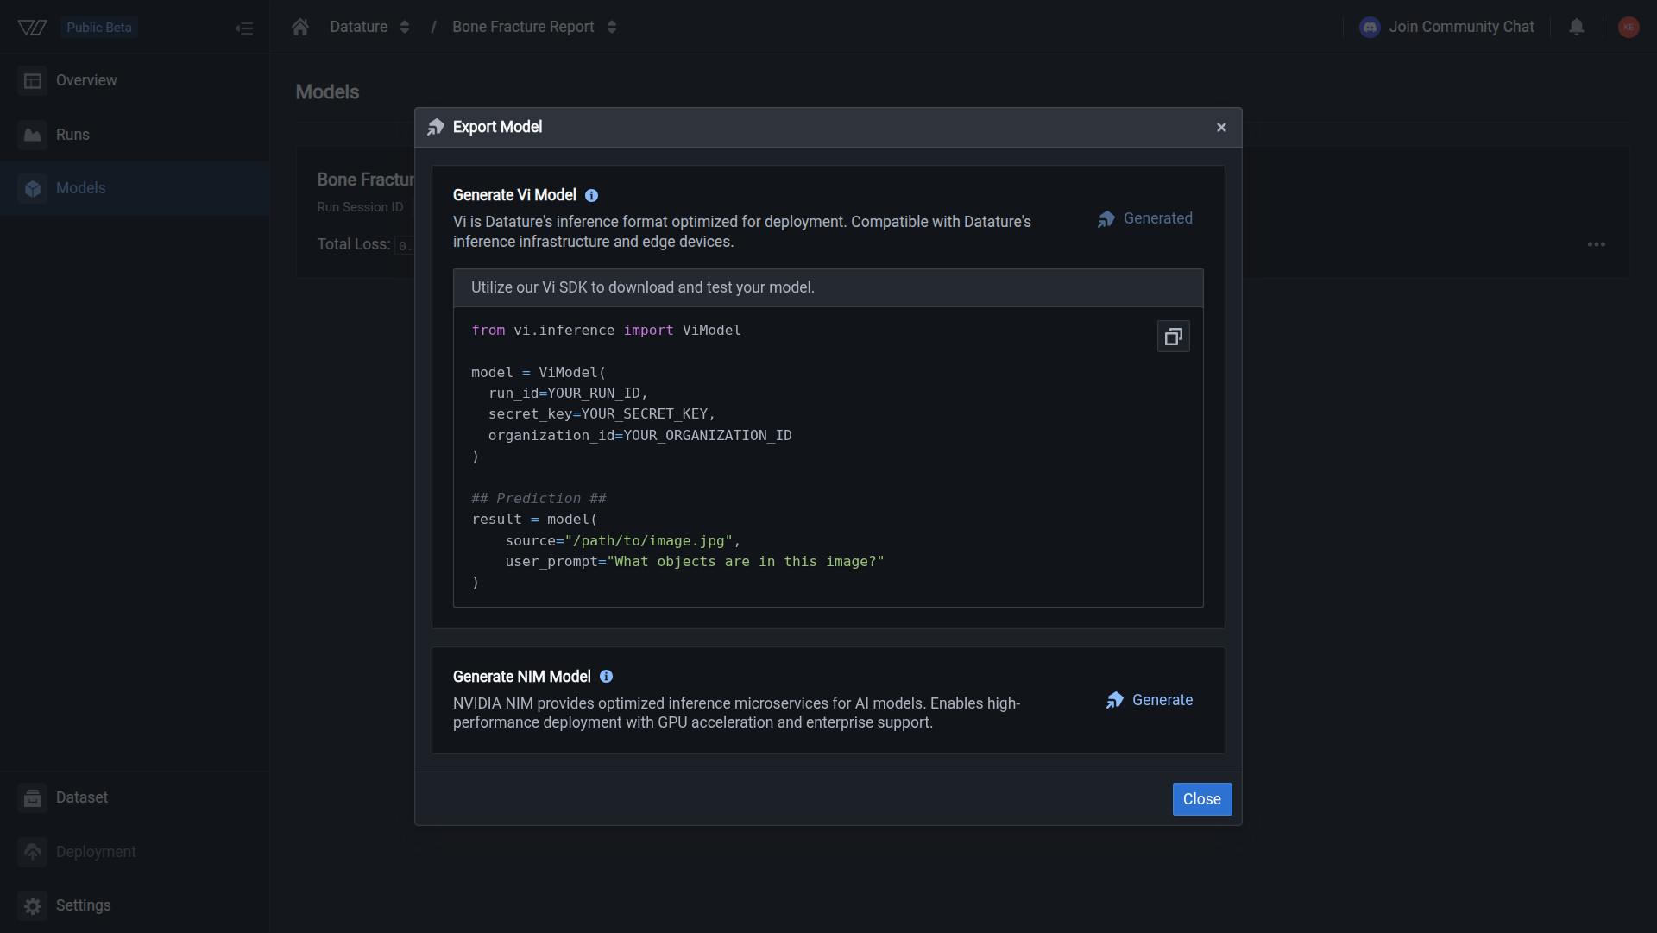Click the Public Beta badge
The image size is (1657, 933).
pyautogui.click(x=99, y=28)
